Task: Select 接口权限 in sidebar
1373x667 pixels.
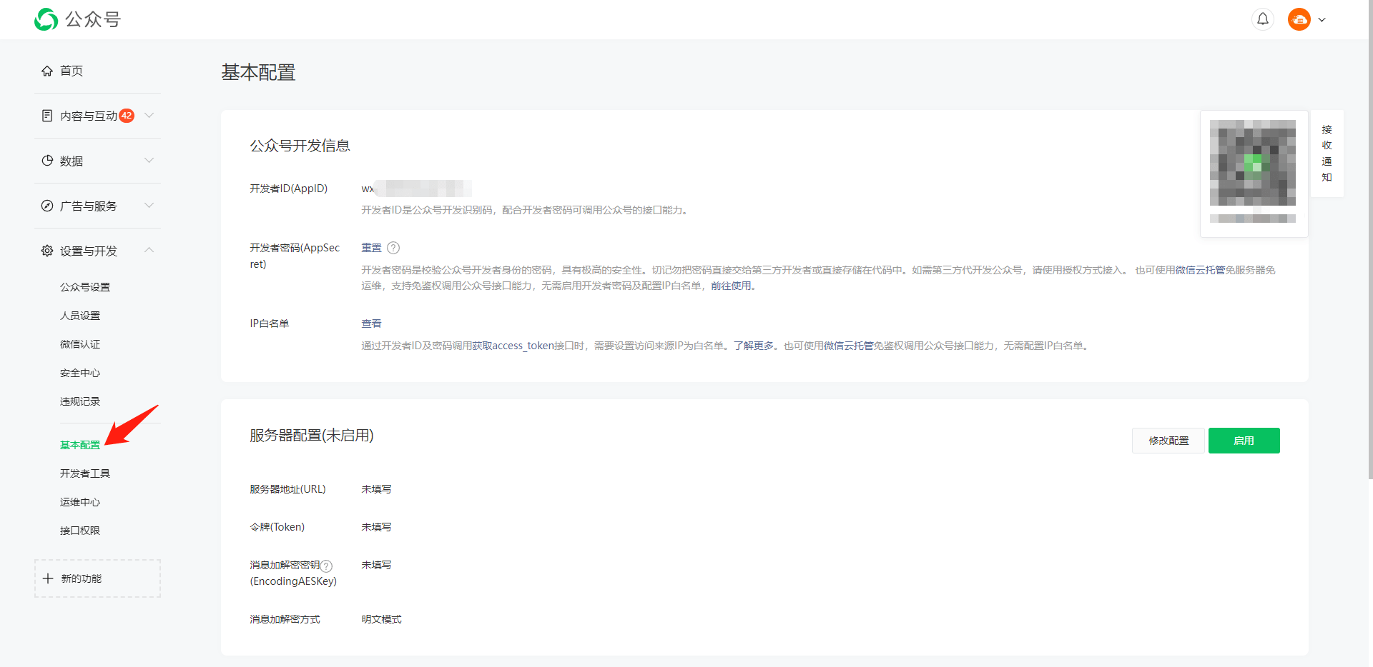Action: pyautogui.click(x=80, y=531)
